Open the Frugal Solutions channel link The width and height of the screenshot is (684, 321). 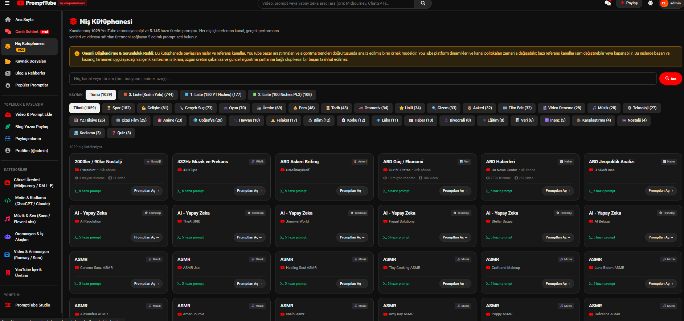pyautogui.click(x=402, y=221)
